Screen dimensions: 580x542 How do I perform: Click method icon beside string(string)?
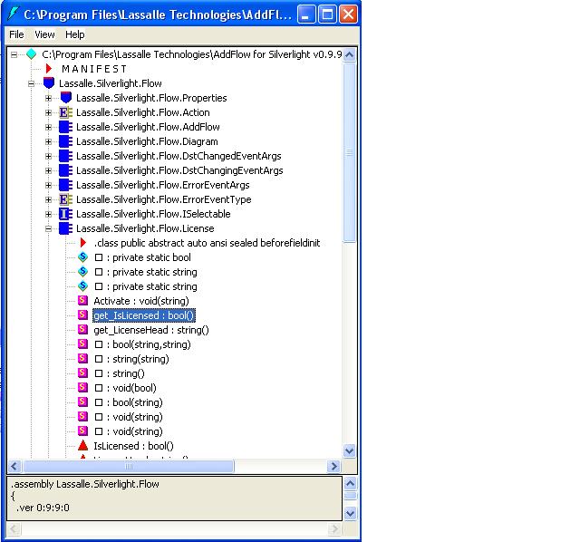(x=82, y=359)
